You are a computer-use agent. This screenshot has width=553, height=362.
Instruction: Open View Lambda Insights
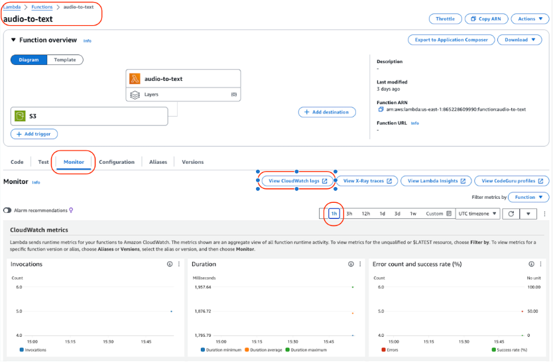tap(436, 181)
